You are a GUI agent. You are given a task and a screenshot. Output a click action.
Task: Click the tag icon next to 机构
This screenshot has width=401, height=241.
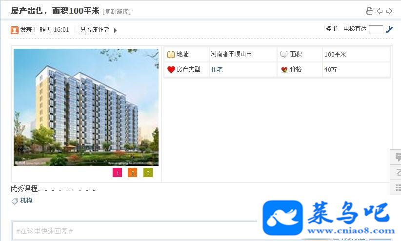[x=15, y=201]
